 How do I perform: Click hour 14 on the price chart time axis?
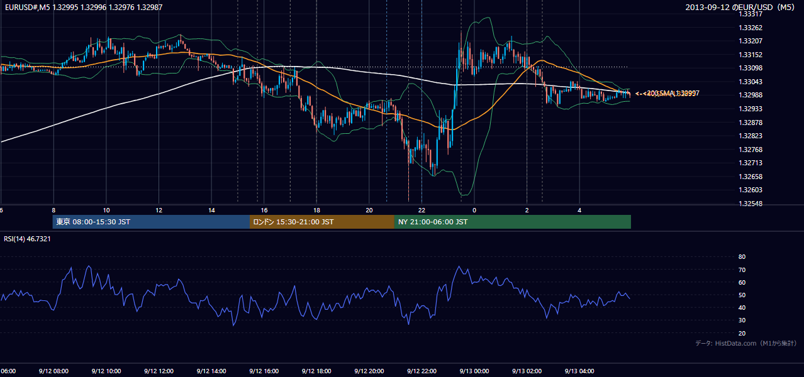pyautogui.click(x=211, y=210)
